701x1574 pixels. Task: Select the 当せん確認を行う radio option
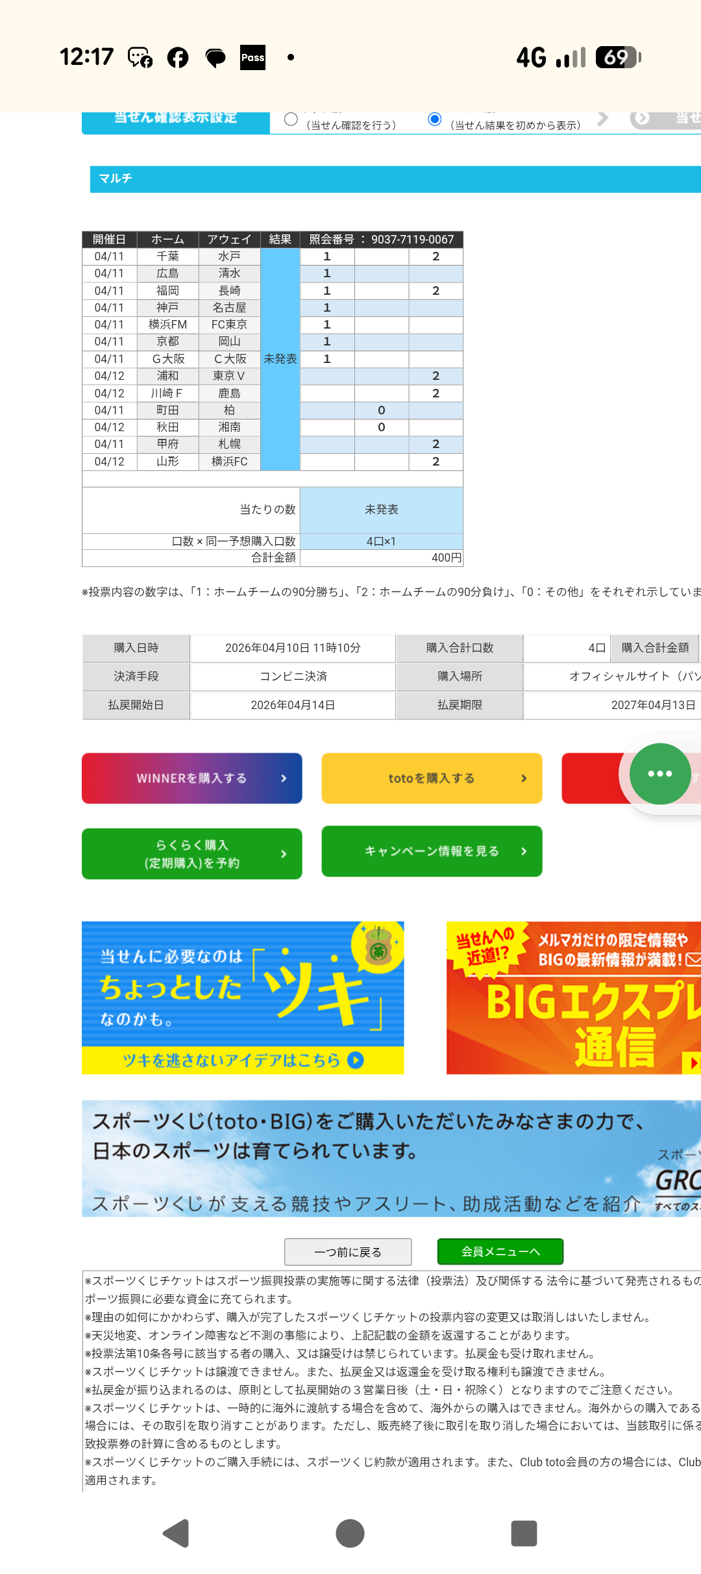pos(291,119)
